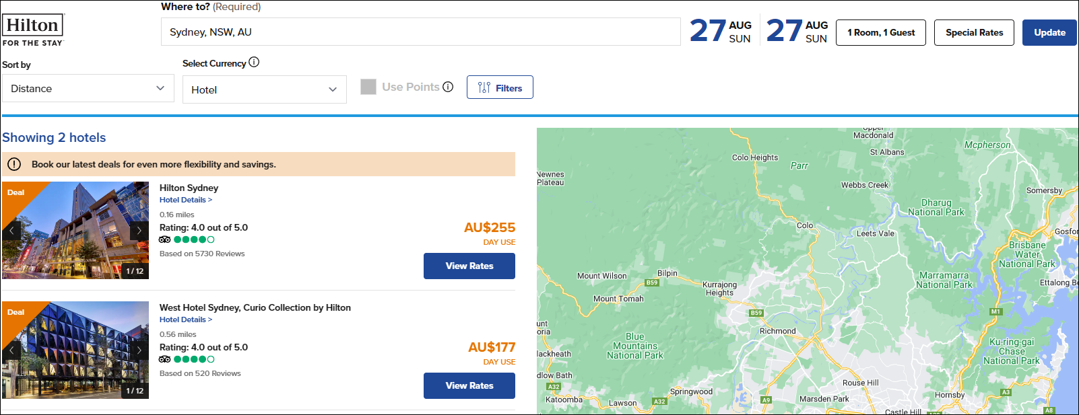Click the Hilton Sydney hotel name
This screenshot has width=1079, height=415.
(x=189, y=188)
